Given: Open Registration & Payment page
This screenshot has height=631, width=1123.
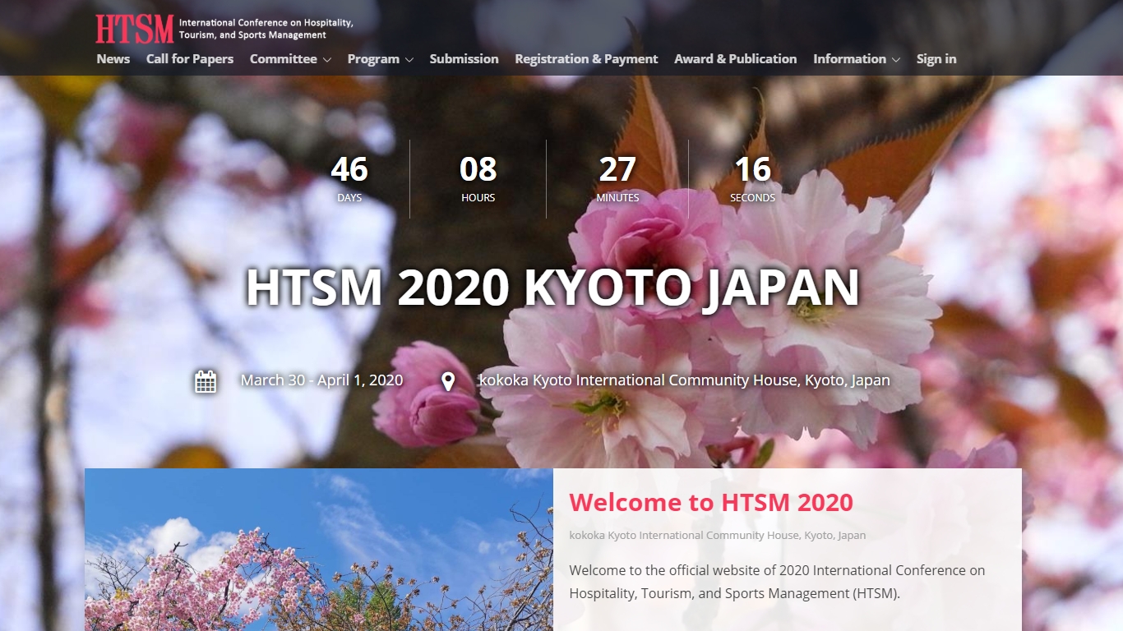Looking at the screenshot, I should pos(586,59).
